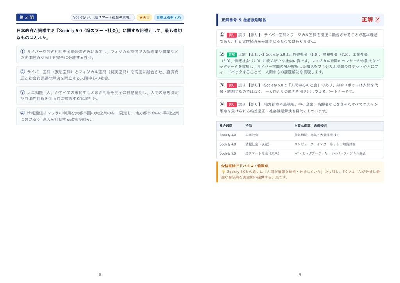Screen dimensions: 400x283
Task: Click the Society 4.0 table cell
Action: coord(228,144)
